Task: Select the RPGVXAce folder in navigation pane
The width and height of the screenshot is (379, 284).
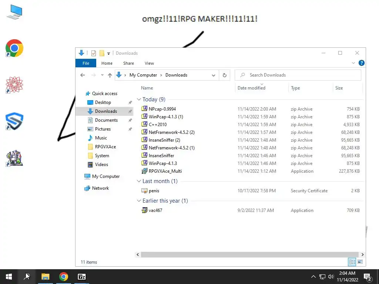Action: (105, 147)
